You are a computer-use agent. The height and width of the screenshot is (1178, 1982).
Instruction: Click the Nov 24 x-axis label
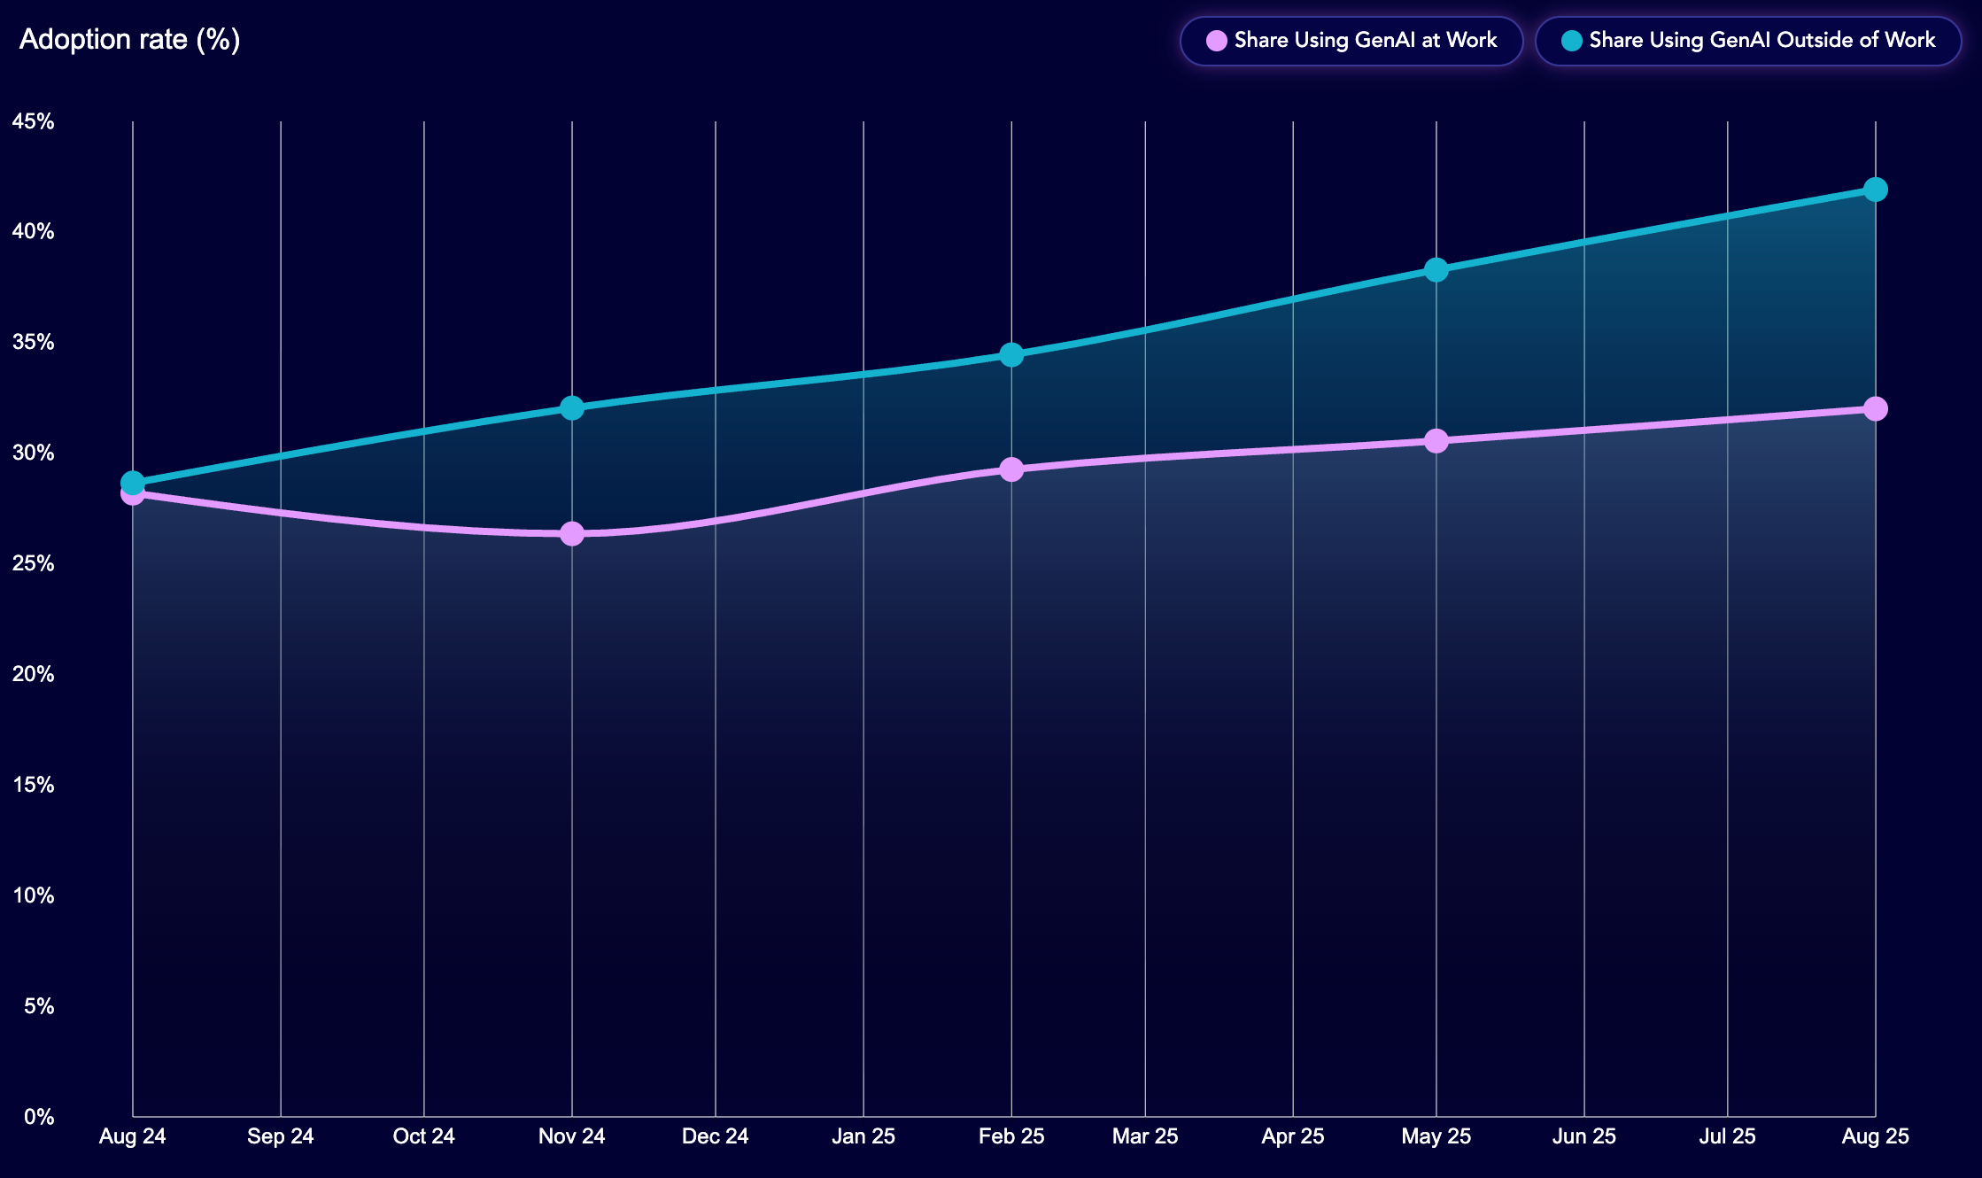(x=572, y=1136)
